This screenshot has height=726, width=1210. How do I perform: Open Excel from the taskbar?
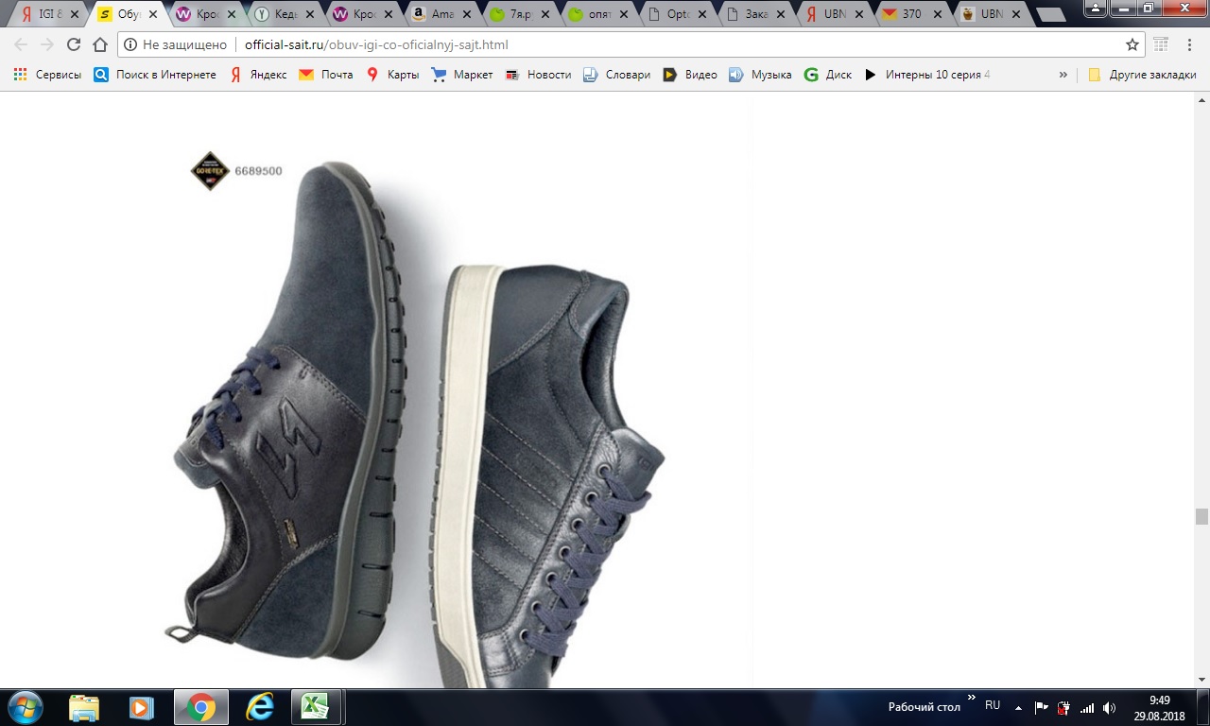[x=315, y=707]
